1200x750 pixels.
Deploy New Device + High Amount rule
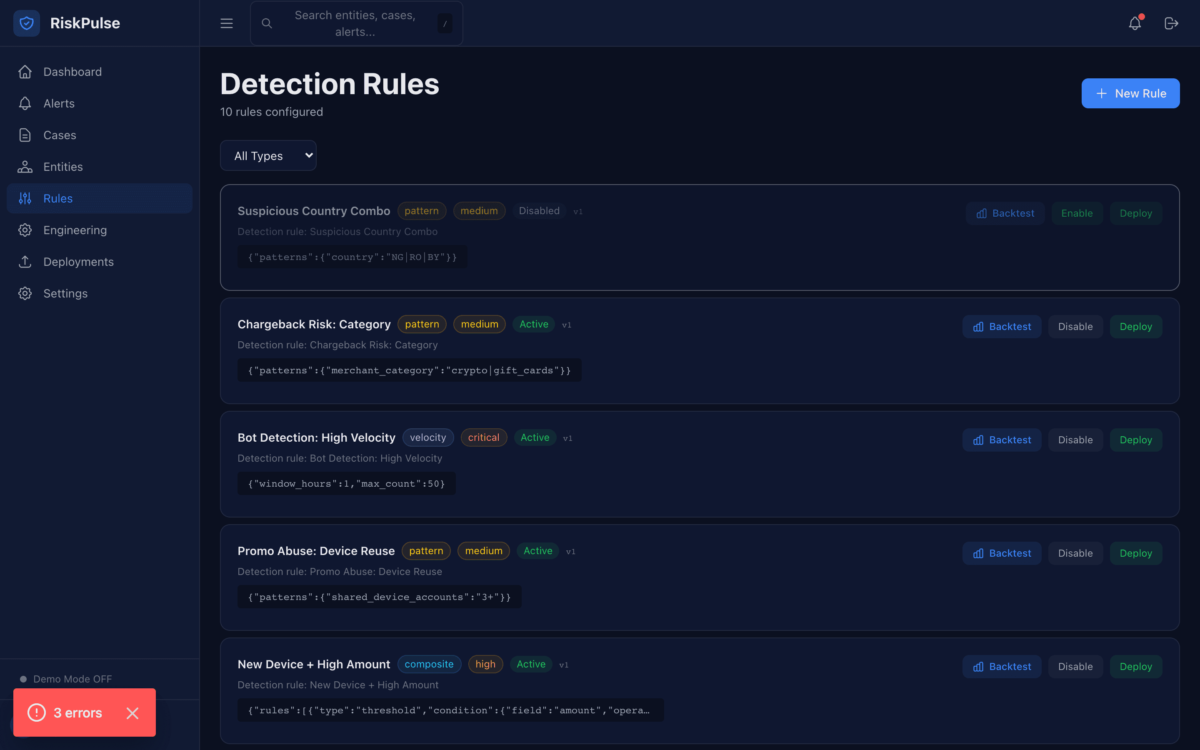(1135, 667)
